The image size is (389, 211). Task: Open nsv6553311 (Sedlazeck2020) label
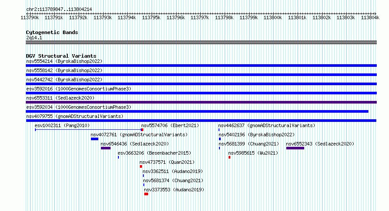point(60,98)
